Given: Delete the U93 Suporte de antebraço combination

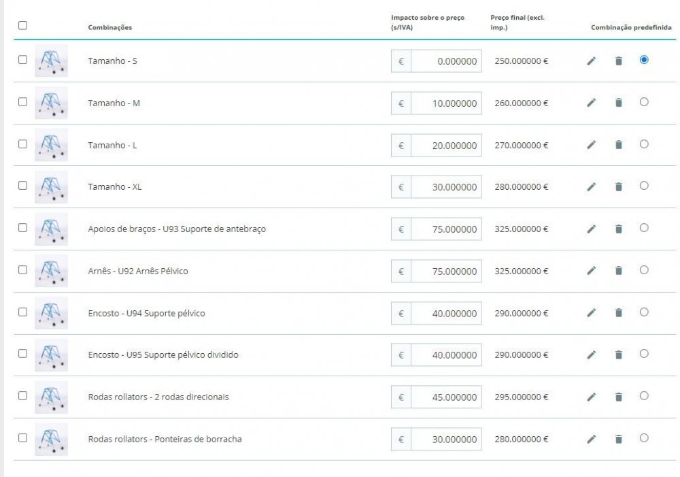Looking at the screenshot, I should point(619,229).
